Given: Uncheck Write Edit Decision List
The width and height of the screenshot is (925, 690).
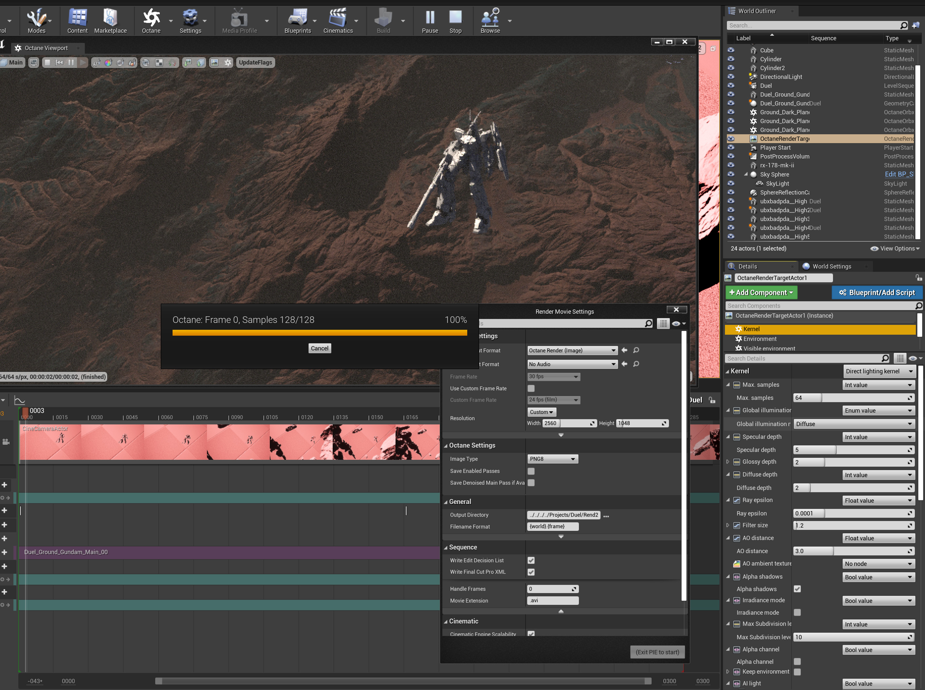Looking at the screenshot, I should (531, 561).
